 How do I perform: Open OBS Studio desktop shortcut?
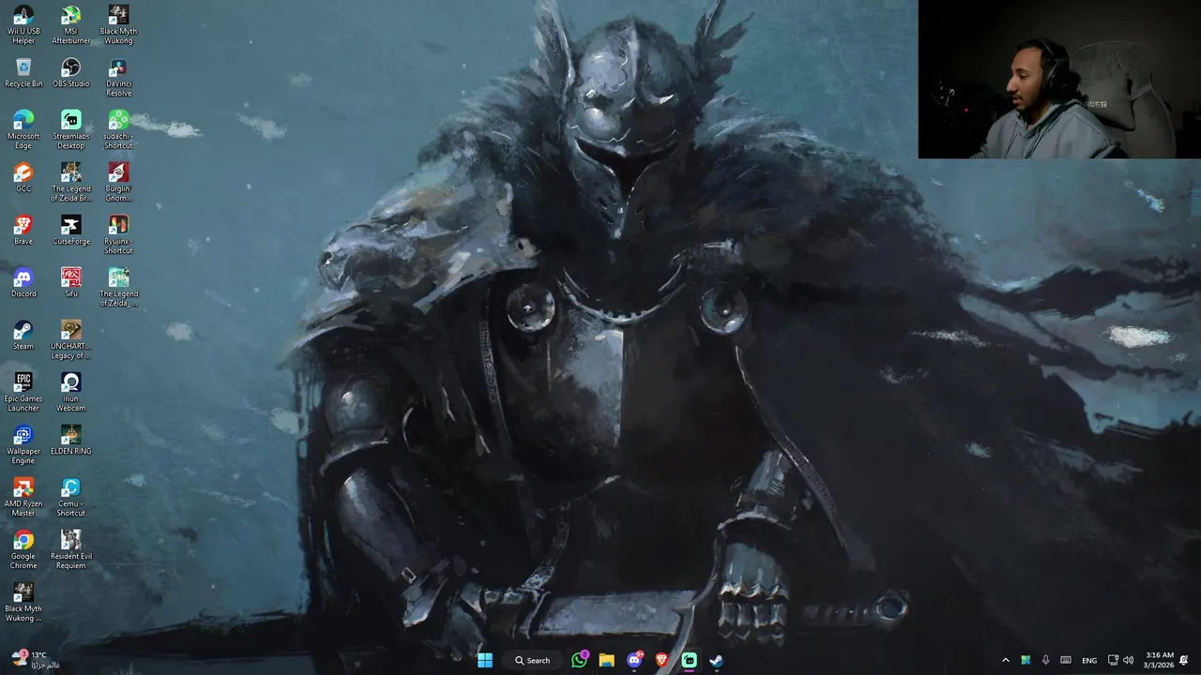tap(71, 73)
